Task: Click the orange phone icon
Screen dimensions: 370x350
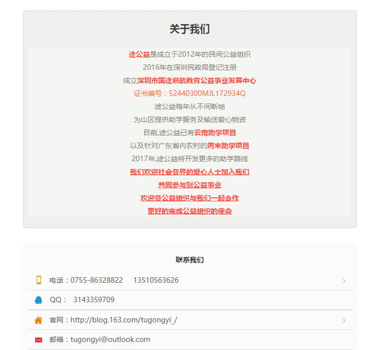Action: point(39,280)
